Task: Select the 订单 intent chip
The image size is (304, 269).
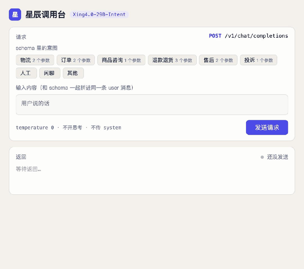Action: click(x=76, y=60)
